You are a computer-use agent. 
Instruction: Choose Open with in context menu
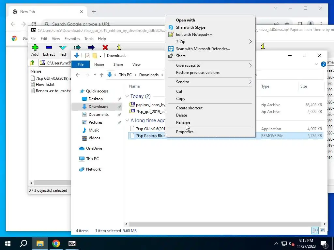(185, 20)
